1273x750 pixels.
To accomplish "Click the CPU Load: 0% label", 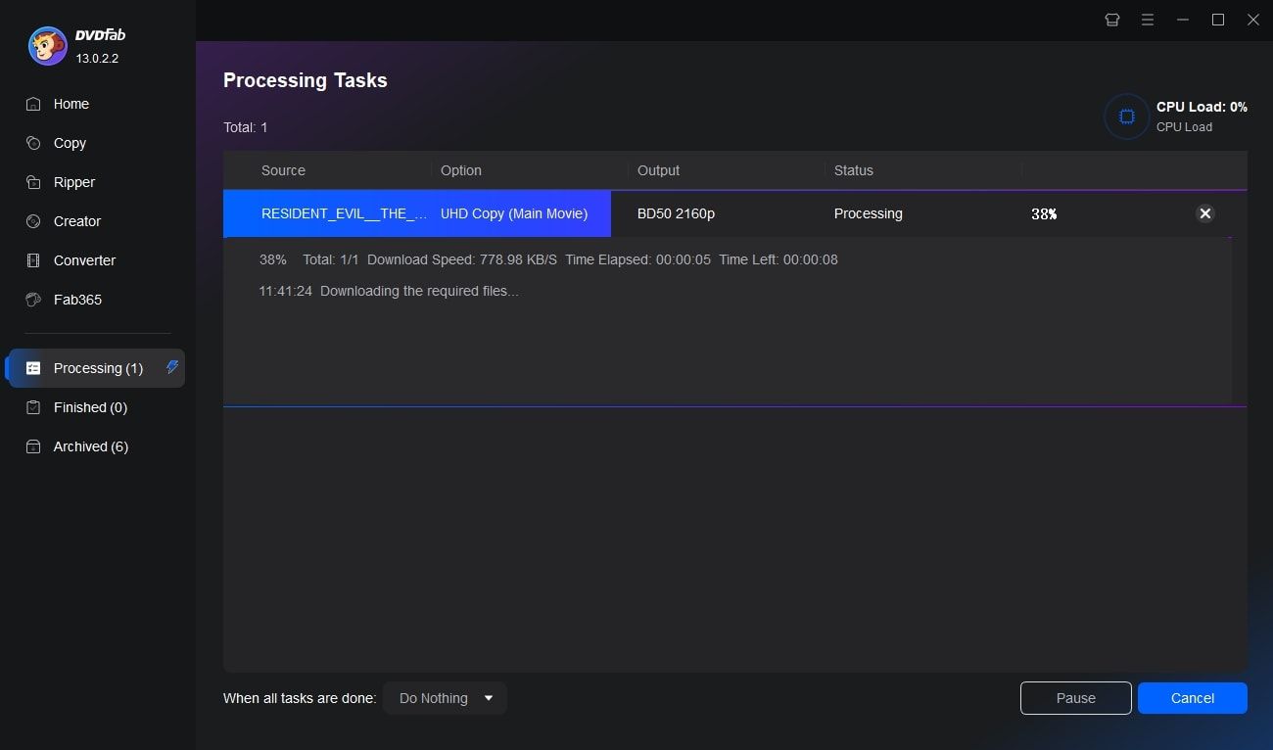I will click(x=1202, y=107).
